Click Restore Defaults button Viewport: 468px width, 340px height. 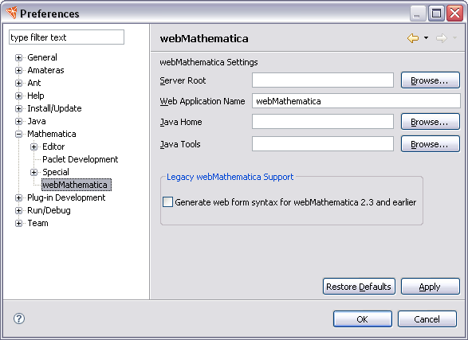[x=359, y=287]
